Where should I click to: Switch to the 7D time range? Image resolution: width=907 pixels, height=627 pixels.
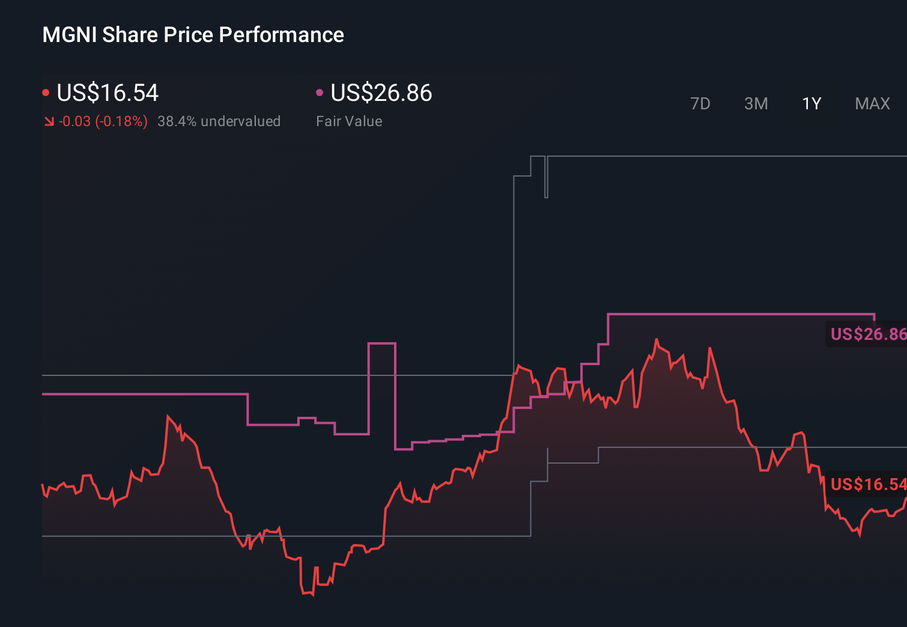point(700,103)
